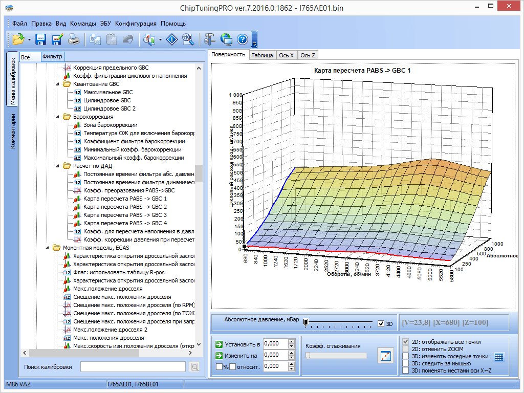Image resolution: width=524 pixels, height=393 pixels.
Task: Save the firmware with the floppy disk icon
Action: click(x=41, y=39)
